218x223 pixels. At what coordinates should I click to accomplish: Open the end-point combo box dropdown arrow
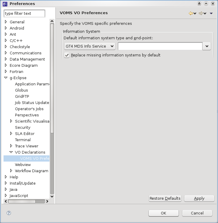207,46
